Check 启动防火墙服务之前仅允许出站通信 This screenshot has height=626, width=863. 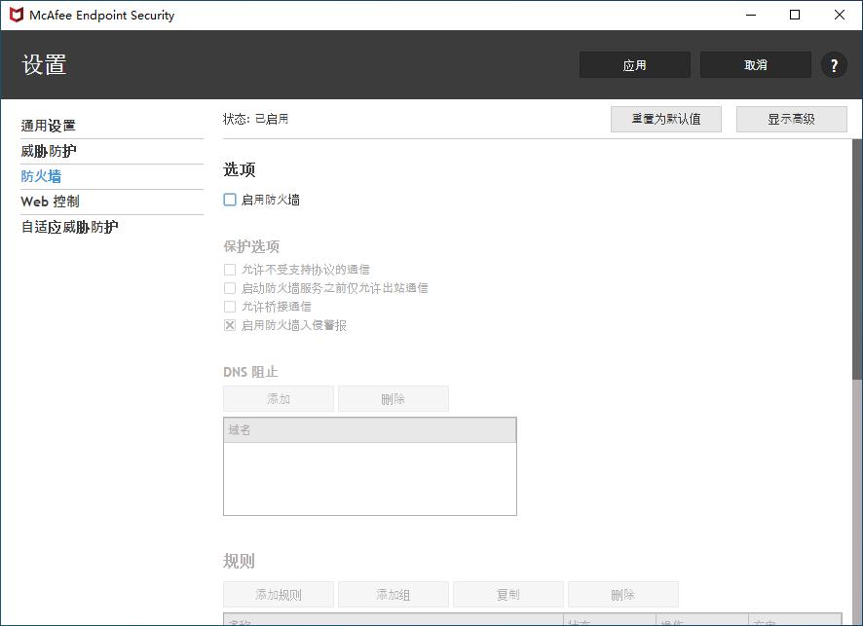pyautogui.click(x=230, y=288)
